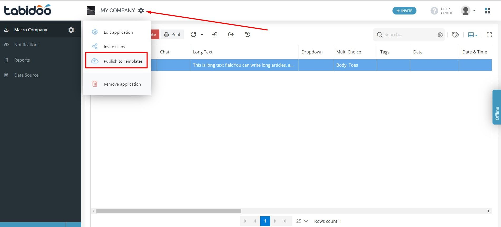501x227 pixels.
Task: Expand the dropdown arrow beside refresh
Action: point(202,35)
